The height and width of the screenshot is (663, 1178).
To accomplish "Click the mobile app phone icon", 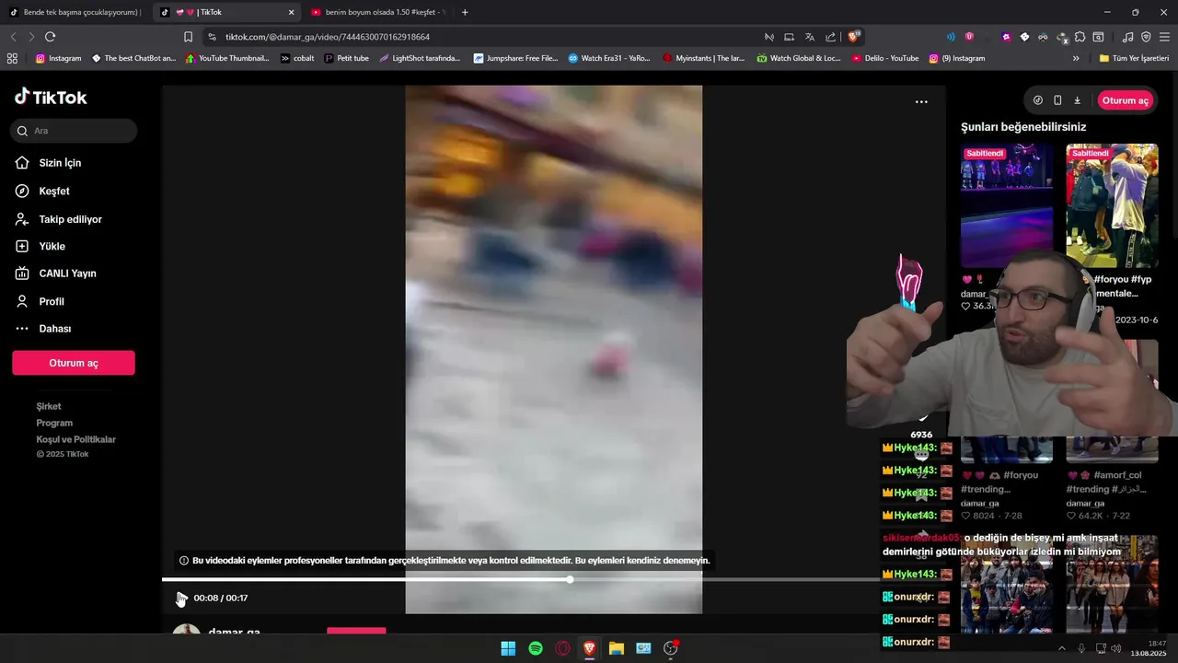I will click(x=1057, y=100).
